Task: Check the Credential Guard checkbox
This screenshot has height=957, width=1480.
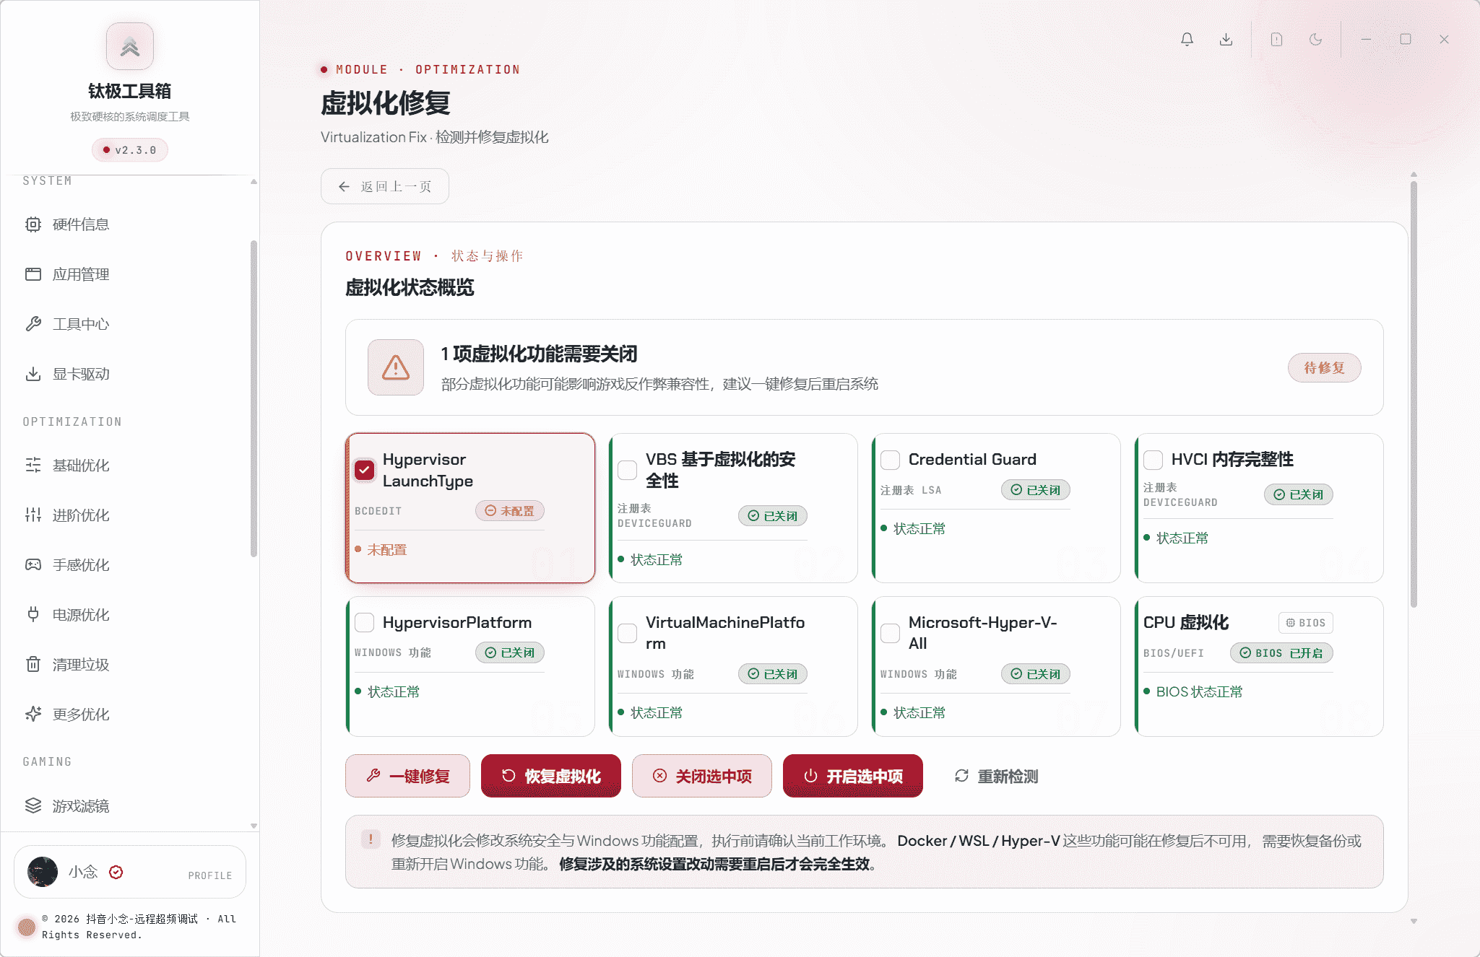Action: tap(891, 460)
